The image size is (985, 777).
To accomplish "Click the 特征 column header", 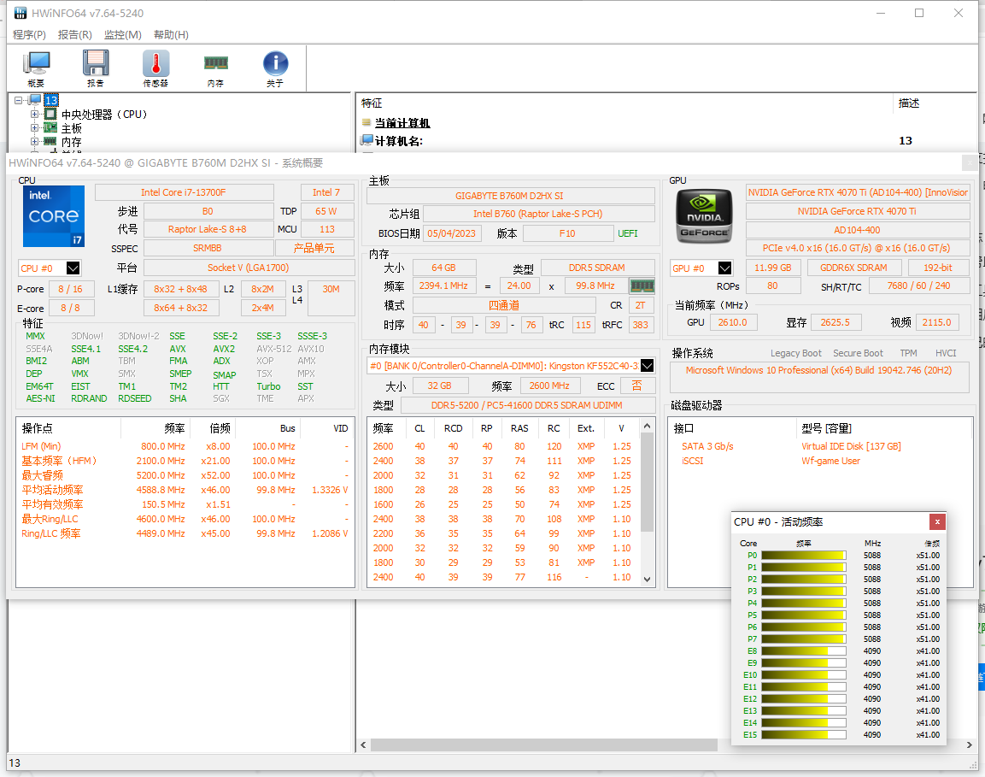I will click(x=372, y=103).
